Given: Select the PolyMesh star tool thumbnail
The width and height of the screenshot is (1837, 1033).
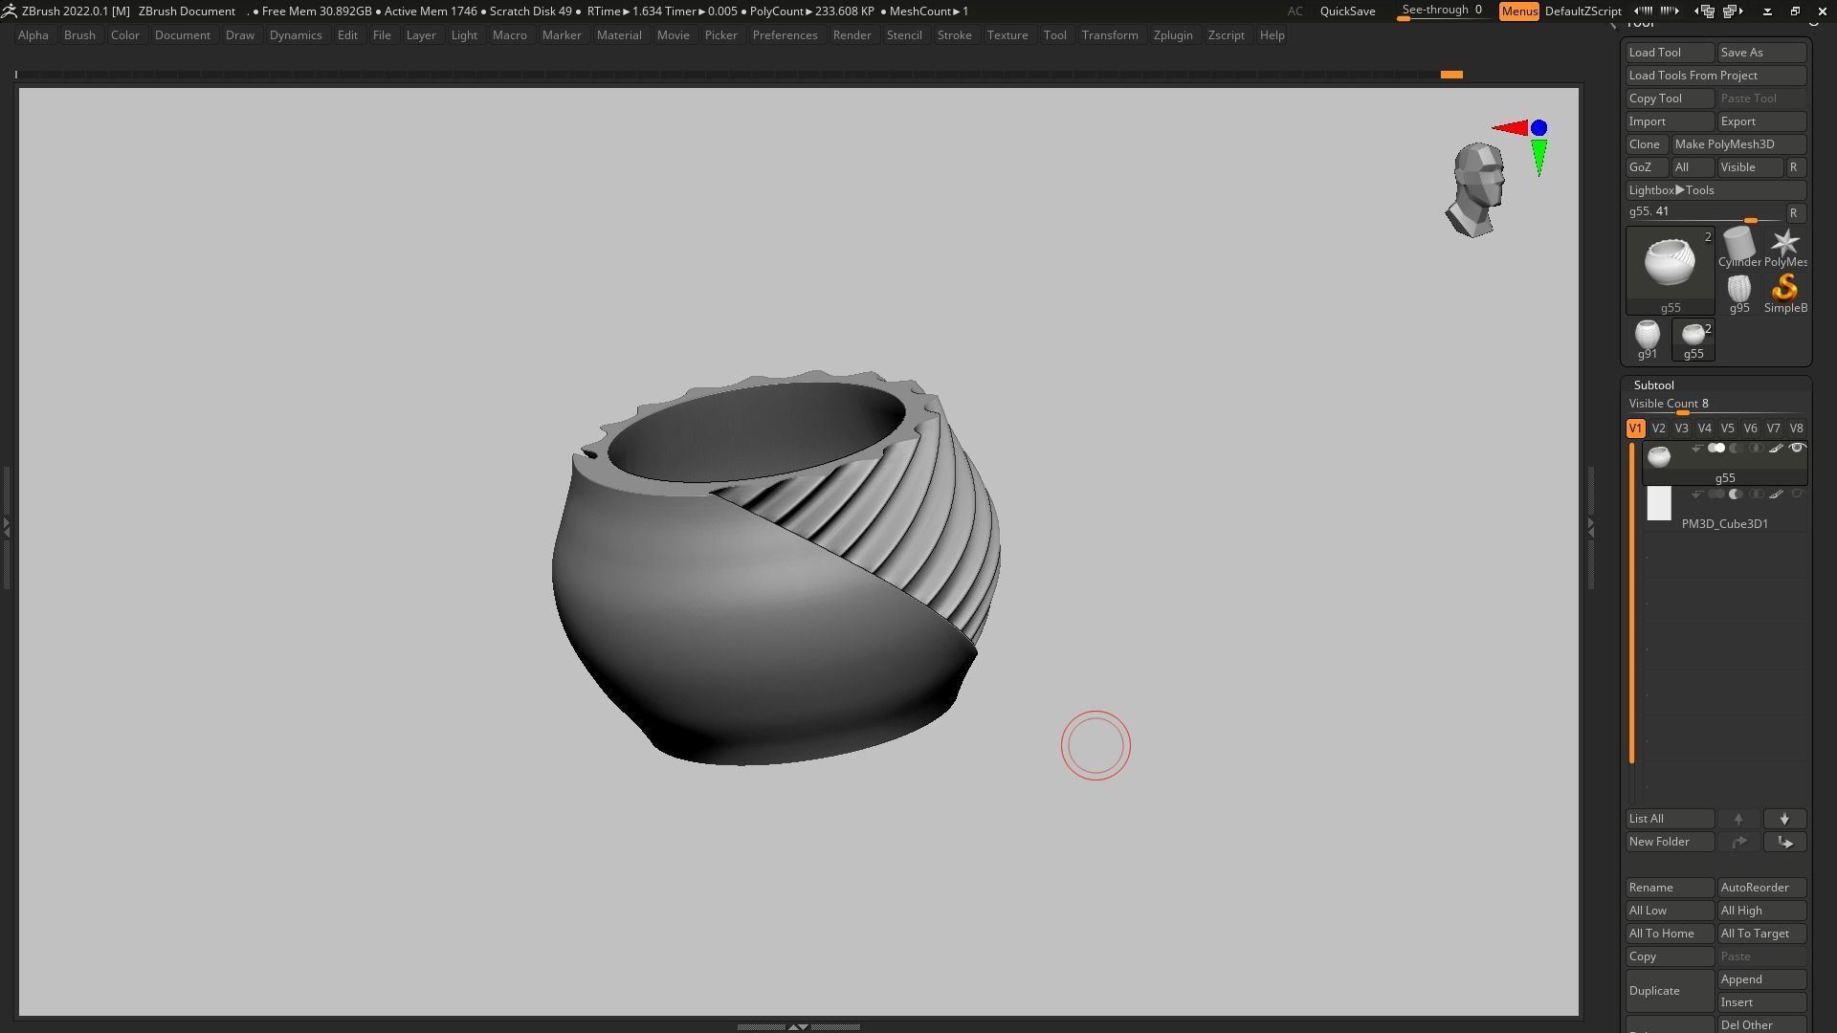Looking at the screenshot, I should tap(1784, 247).
